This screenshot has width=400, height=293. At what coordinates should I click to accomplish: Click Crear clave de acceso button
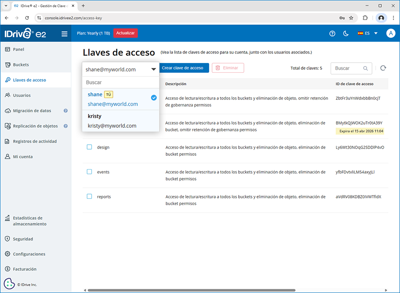tap(182, 68)
